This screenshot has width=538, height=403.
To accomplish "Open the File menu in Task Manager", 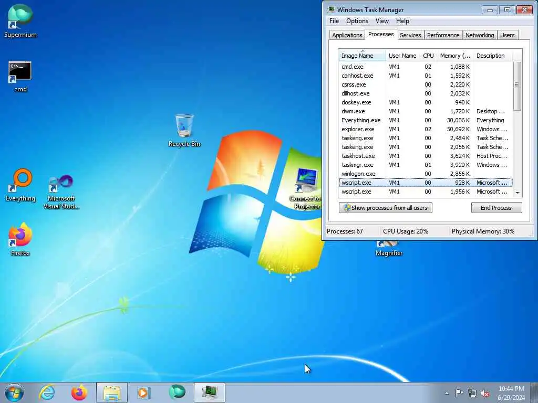I will [334, 21].
